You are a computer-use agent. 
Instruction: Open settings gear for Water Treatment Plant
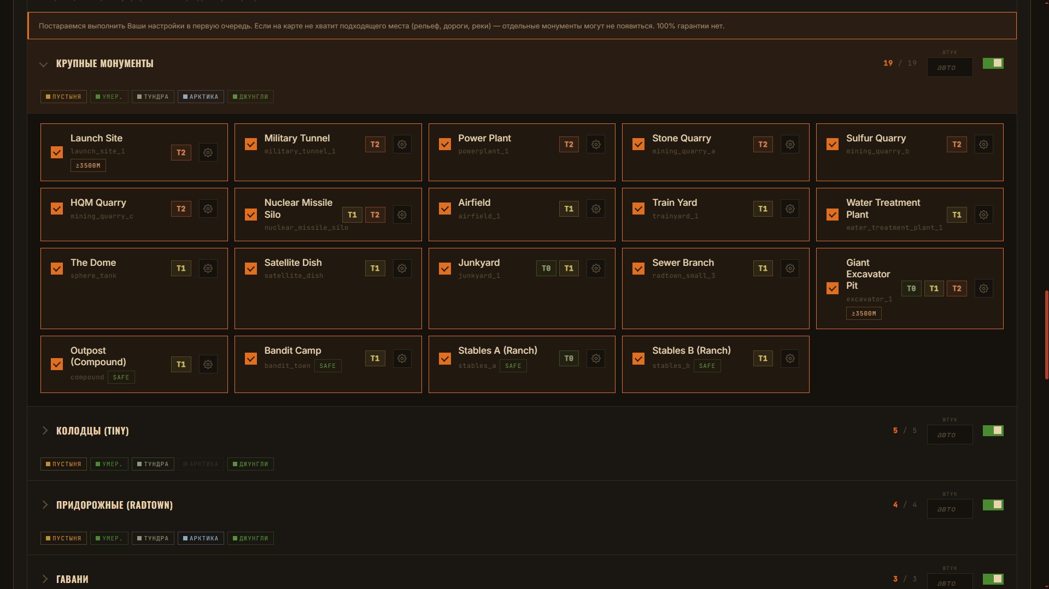[x=983, y=215]
